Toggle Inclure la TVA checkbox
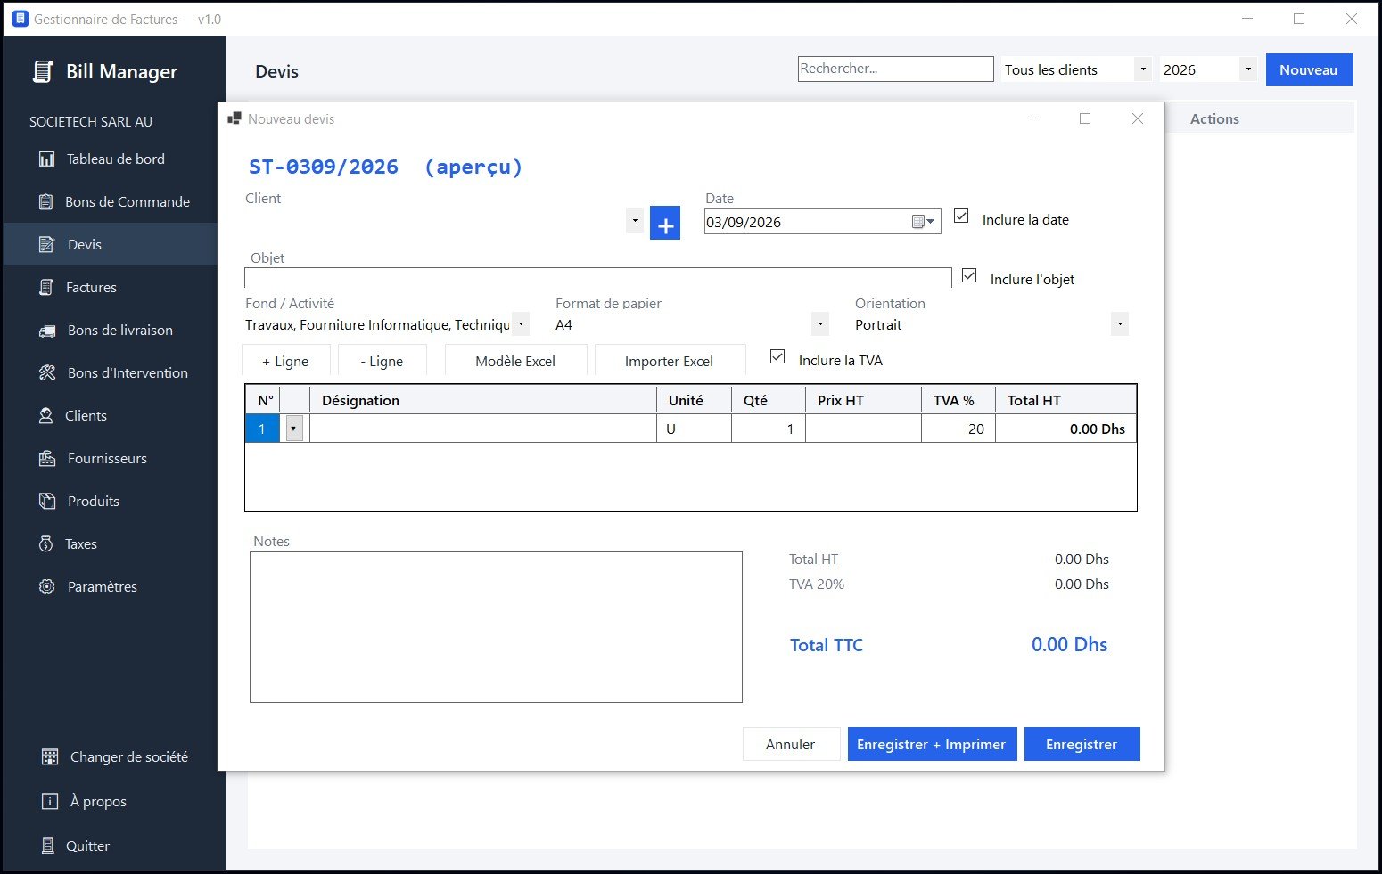 777,356
